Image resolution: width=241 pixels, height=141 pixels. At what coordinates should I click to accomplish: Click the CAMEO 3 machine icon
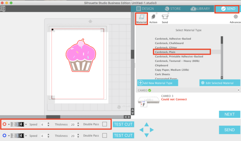[x=149, y=101]
